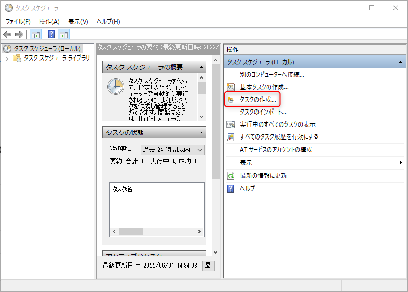The width and height of the screenshot is (408, 292).
Task: Click the ヘルプ question mark icon in actions
Action: 230,189
